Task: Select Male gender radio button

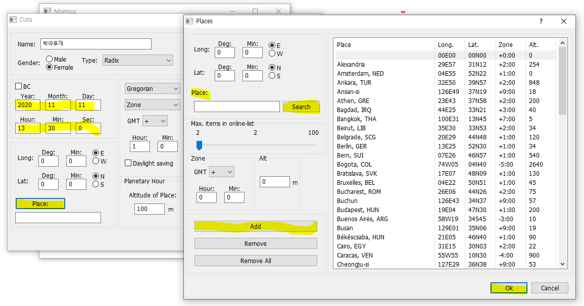Action: coord(50,59)
